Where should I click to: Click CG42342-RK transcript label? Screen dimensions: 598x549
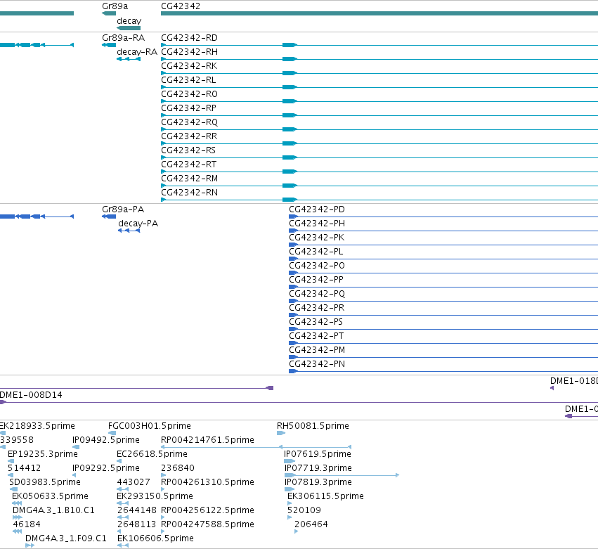pyautogui.click(x=189, y=66)
